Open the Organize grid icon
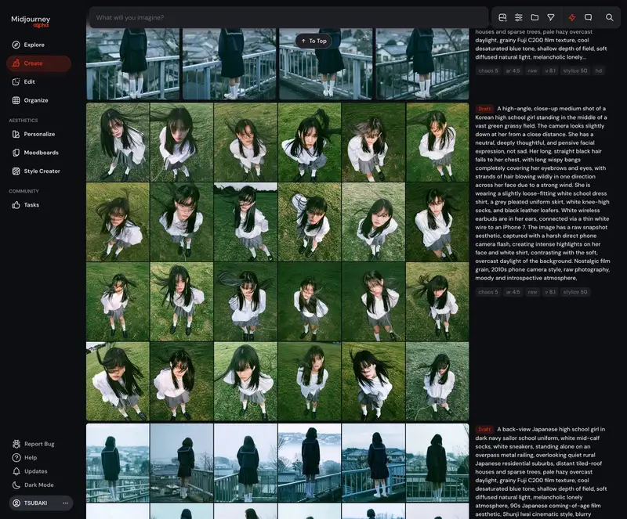Screen dimensions: 627x519 tap(16, 100)
